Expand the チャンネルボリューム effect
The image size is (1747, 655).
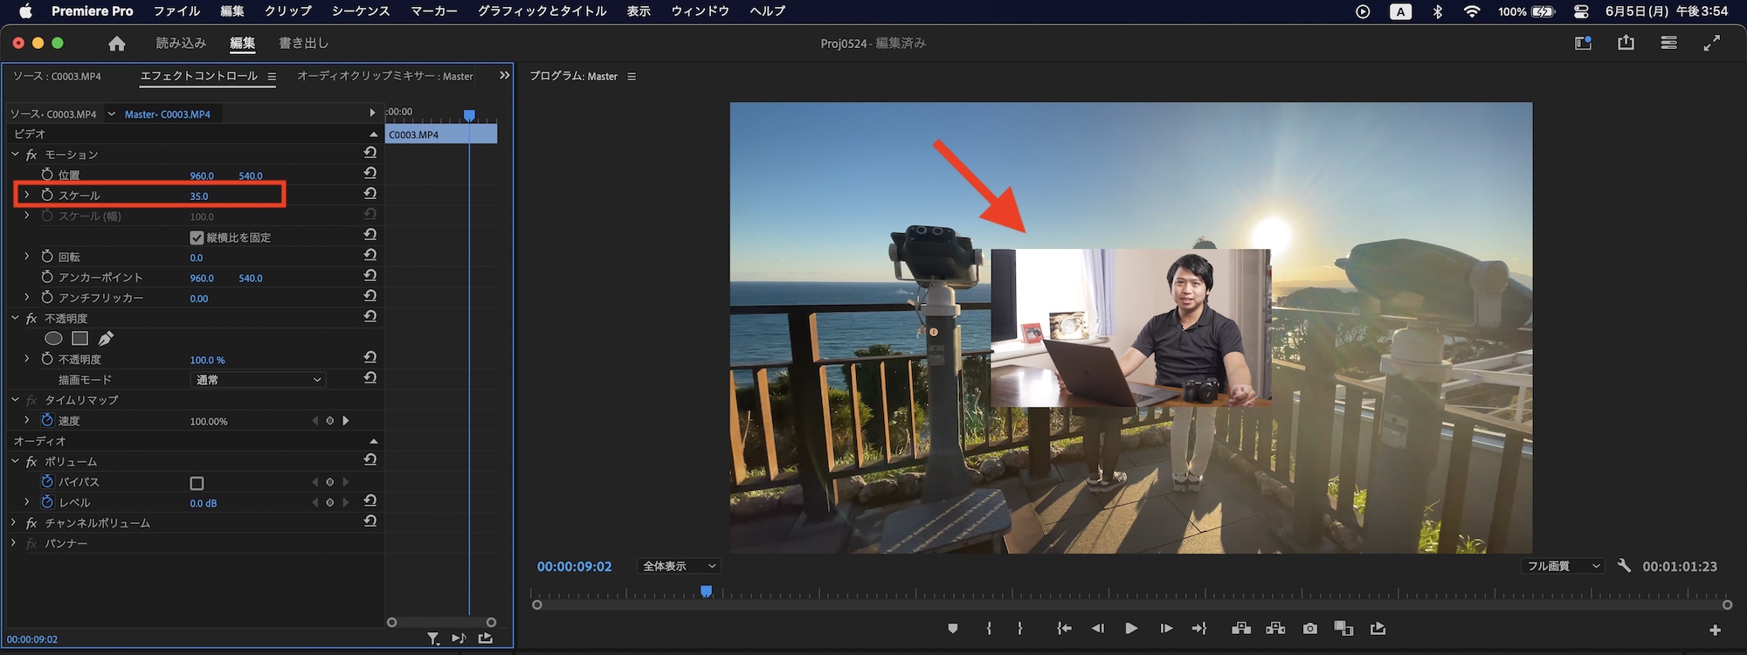(x=14, y=523)
